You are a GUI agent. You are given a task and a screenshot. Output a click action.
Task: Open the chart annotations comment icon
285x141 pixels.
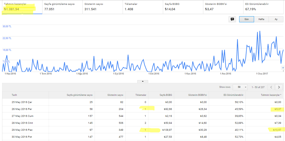tap(232, 19)
